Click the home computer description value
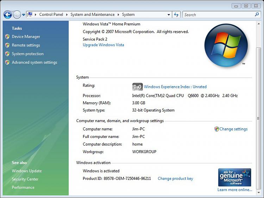 click(137, 144)
